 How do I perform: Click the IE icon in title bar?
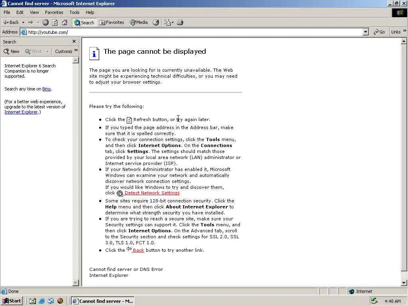click(3, 3)
